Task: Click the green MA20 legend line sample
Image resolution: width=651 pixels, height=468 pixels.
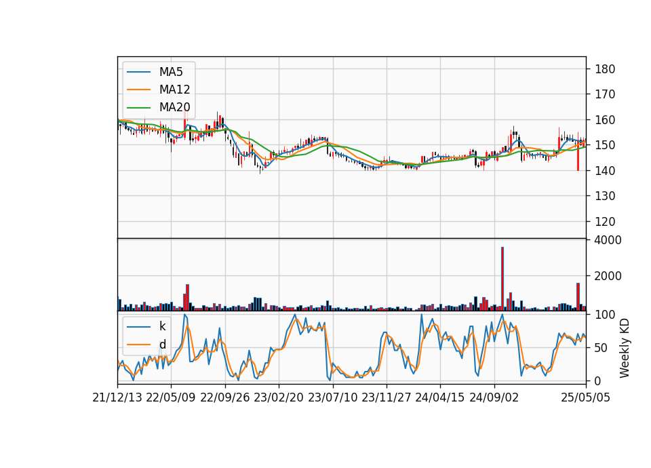Action: [x=138, y=107]
